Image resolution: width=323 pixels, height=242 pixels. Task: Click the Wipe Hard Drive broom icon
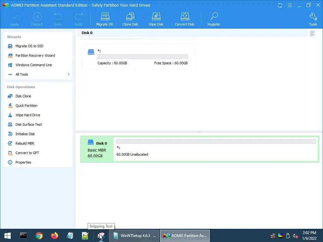point(10,115)
